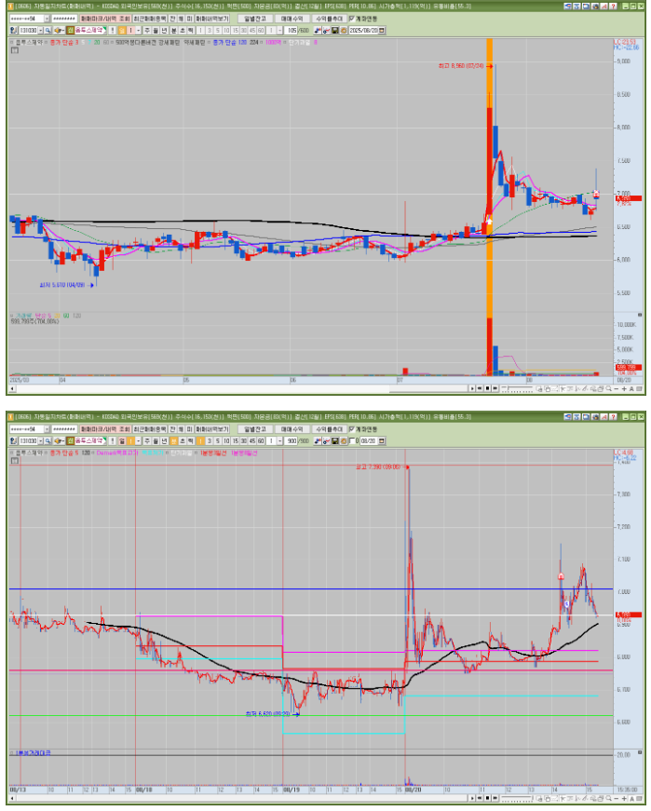
Task: Click zoom slider in upper chart bottom bar
Action: (518, 388)
